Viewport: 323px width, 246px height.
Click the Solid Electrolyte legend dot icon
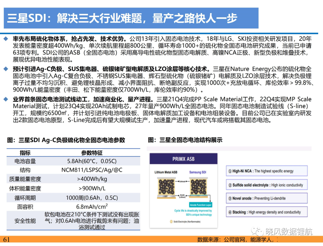[x=171, y=222]
